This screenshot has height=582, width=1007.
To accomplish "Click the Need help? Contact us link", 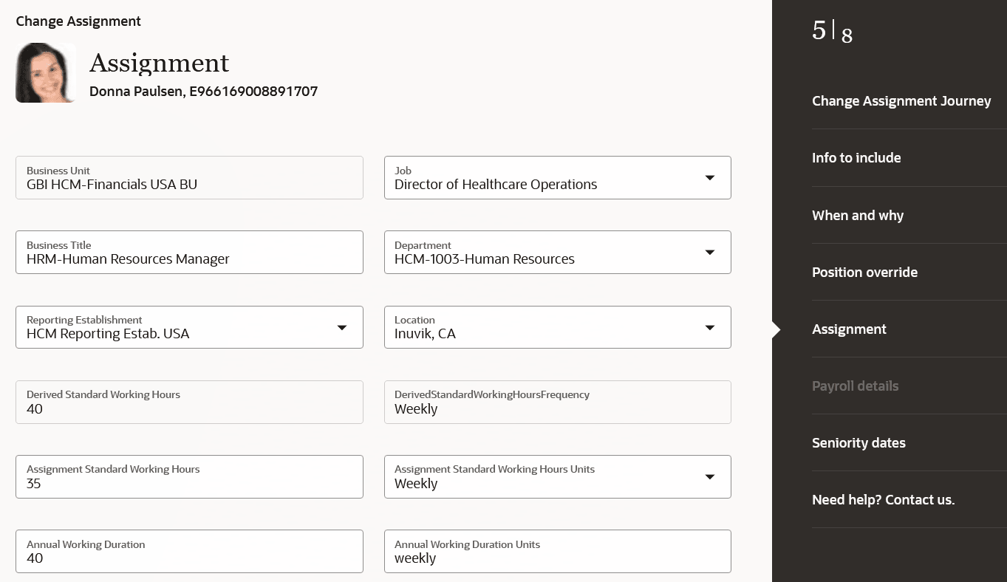I will point(883,500).
